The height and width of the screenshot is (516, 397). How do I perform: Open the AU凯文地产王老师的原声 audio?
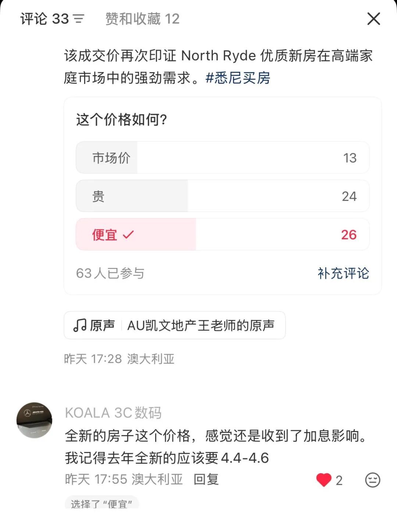(201, 325)
